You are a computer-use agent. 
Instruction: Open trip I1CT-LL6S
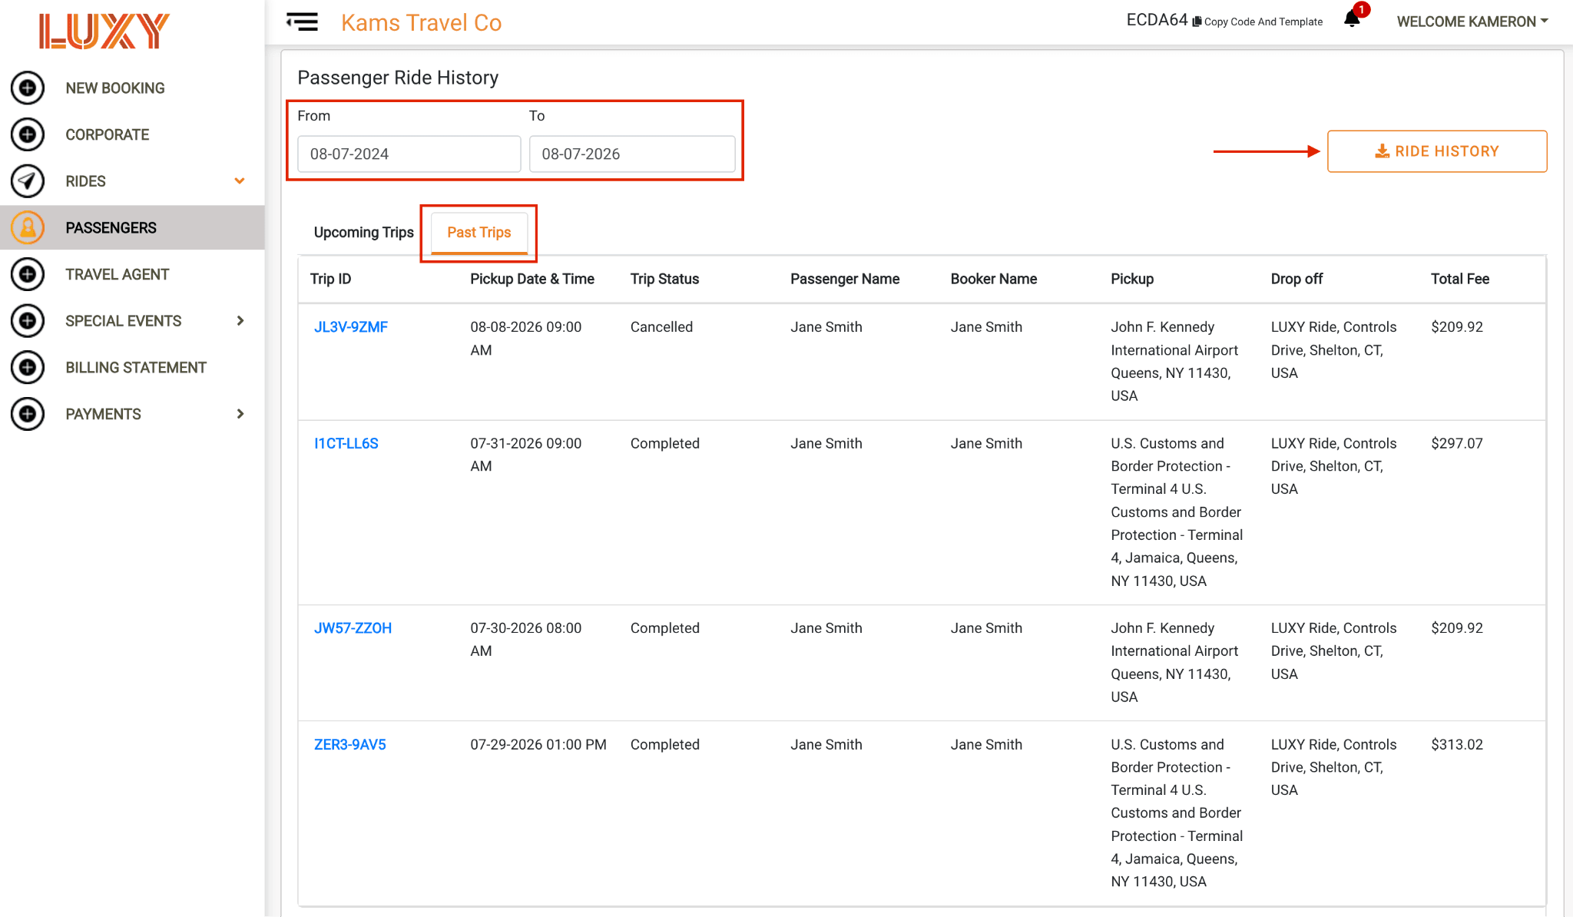(x=346, y=443)
